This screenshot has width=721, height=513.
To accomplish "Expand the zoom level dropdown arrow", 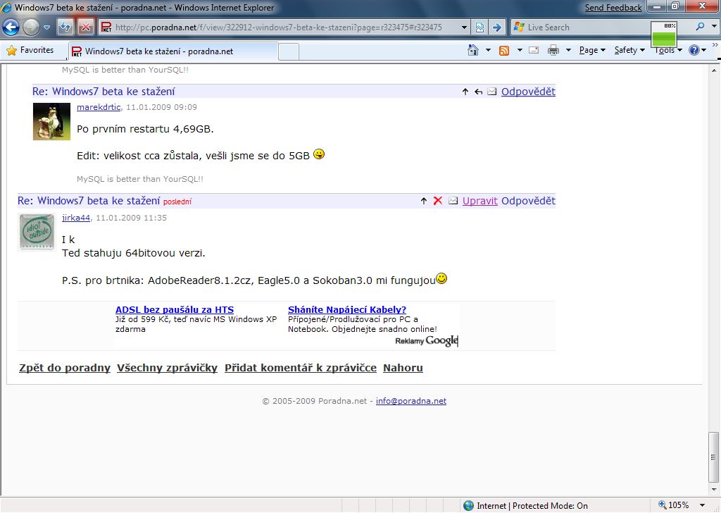I will point(702,505).
